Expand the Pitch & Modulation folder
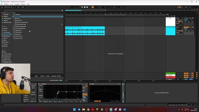Viewport: 199px width, 112px height. click(x=13, y=28)
